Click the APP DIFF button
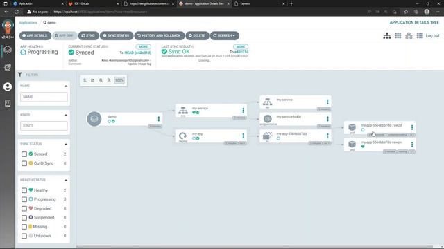Viewport: 444px width, 249px height. pos(65,35)
